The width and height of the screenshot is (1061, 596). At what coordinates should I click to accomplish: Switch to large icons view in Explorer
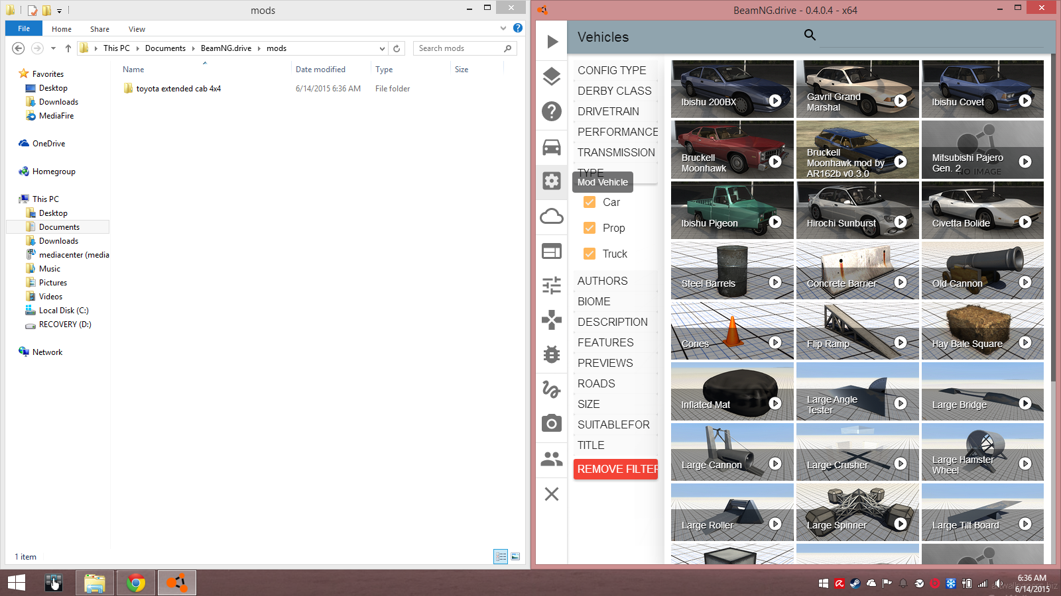pyautogui.click(x=515, y=557)
